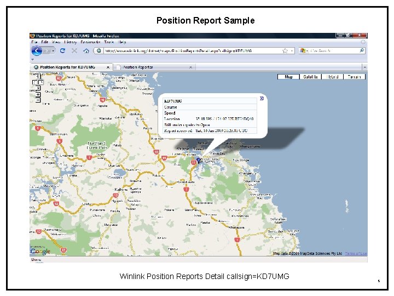Zoom in with the map plus button

click(x=38, y=94)
